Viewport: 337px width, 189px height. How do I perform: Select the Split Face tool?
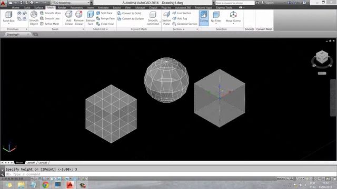[104, 13]
